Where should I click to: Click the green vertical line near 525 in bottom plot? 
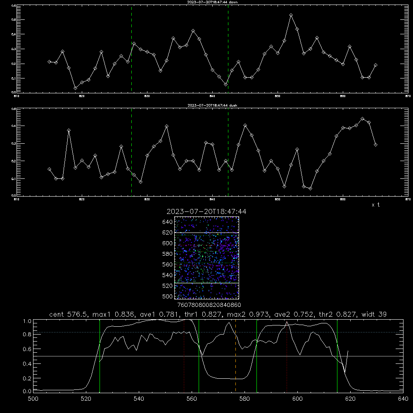[x=100, y=356]
